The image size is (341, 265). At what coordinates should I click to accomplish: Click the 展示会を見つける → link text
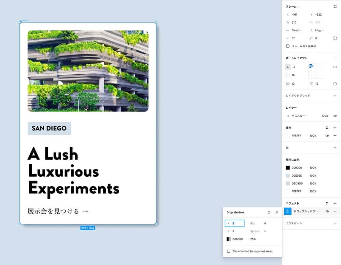tap(58, 211)
